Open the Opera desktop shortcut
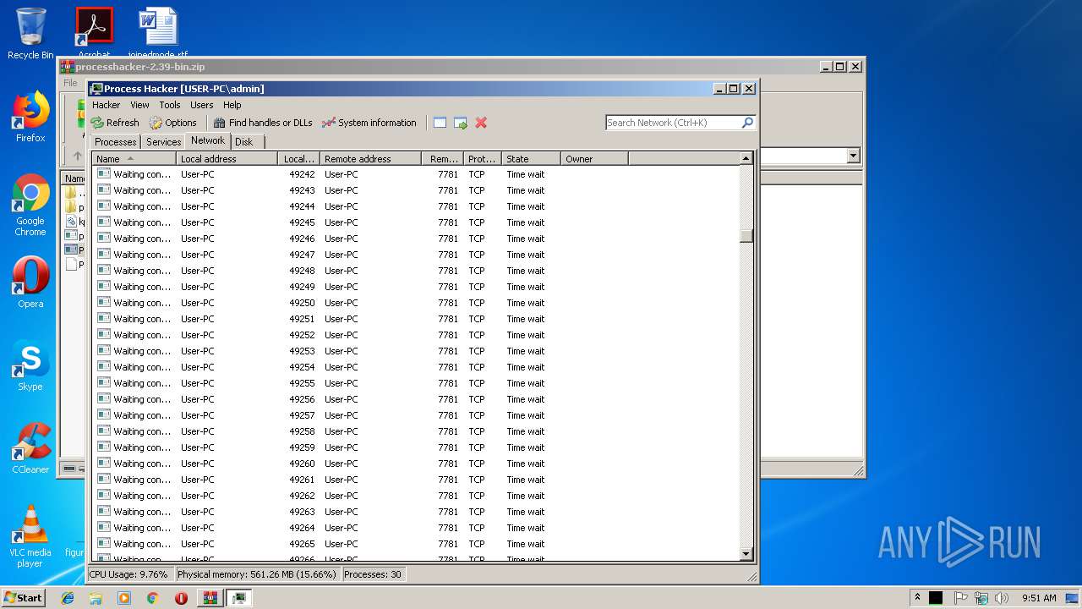Image resolution: width=1082 pixels, height=609 pixels. point(30,283)
